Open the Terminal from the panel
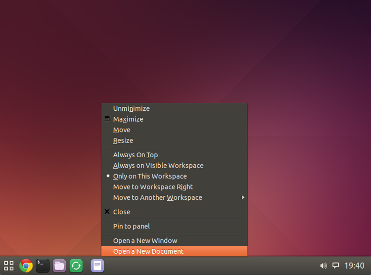The image size is (371, 275). (43, 266)
